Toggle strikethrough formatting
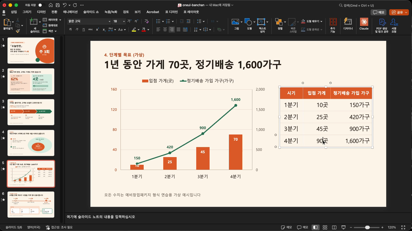This screenshot has height=231, width=412. click(90, 30)
